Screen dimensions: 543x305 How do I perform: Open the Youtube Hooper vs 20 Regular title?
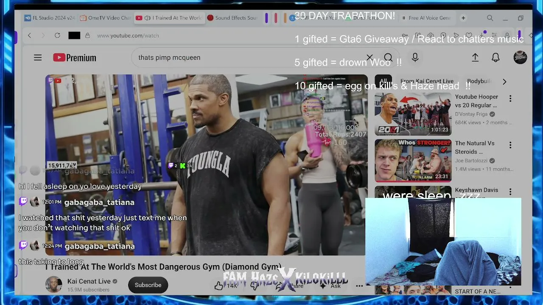(476, 101)
